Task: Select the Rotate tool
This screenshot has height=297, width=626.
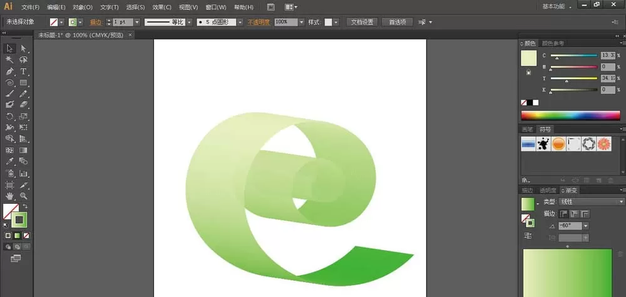Action: point(9,116)
